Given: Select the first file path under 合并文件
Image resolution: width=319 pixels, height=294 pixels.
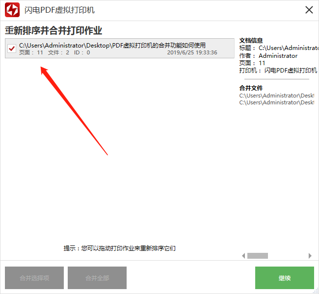Looking at the screenshot, I should 276,96.
